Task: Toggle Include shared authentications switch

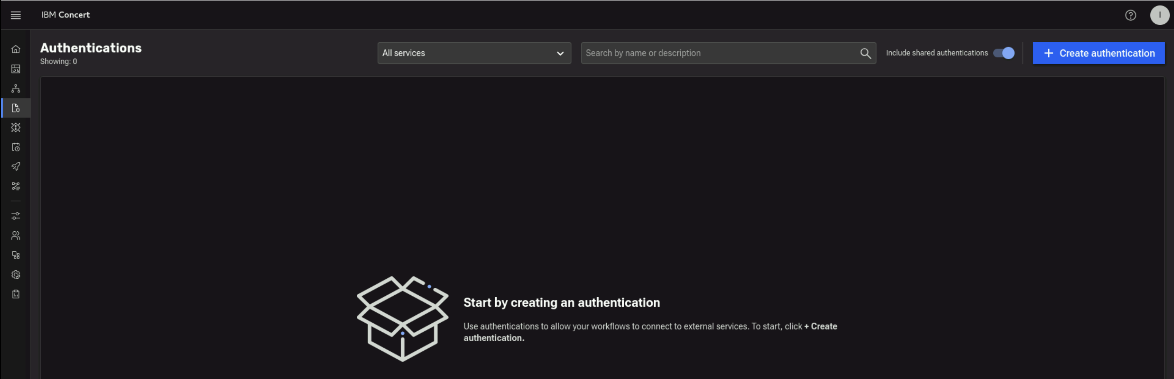Action: click(x=1003, y=53)
